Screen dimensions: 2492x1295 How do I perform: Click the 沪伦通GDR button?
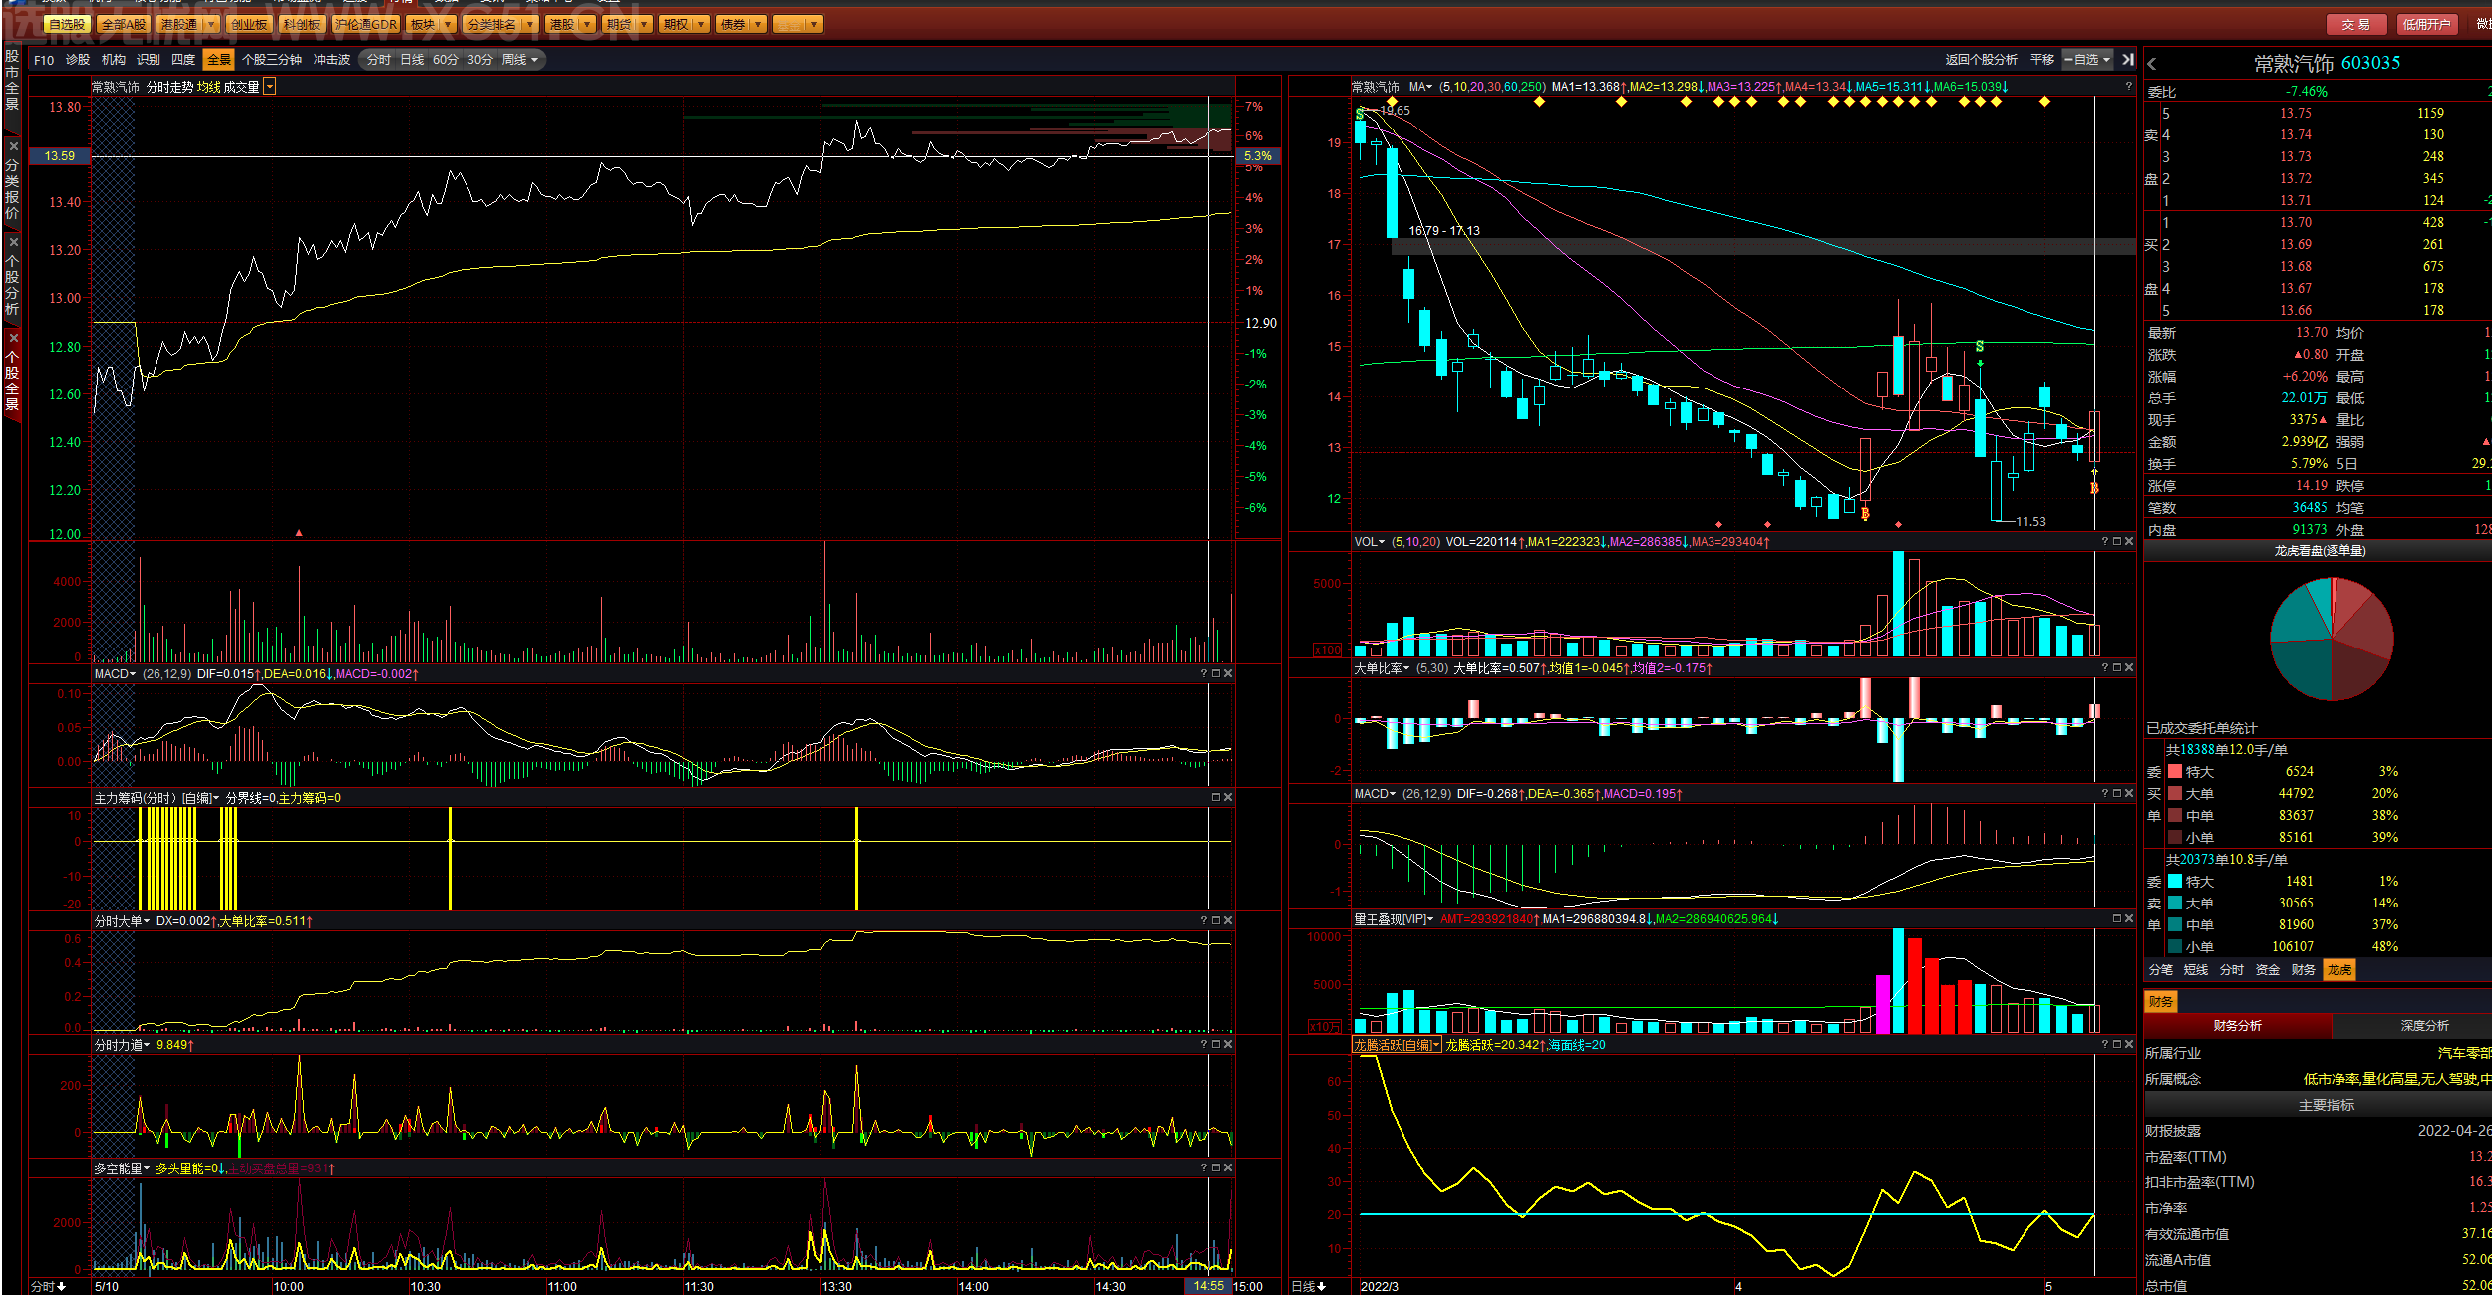pyautogui.click(x=367, y=24)
